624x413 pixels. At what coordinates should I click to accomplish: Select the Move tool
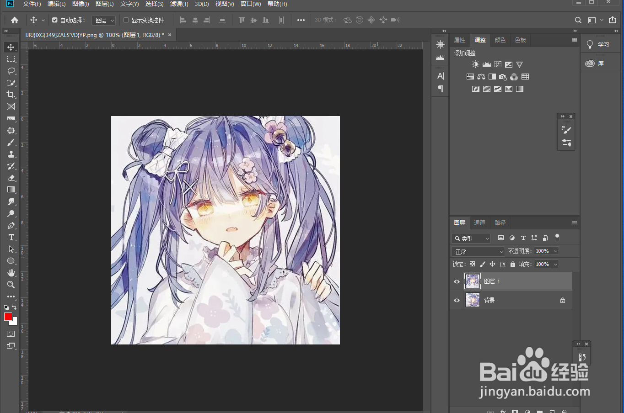click(11, 47)
